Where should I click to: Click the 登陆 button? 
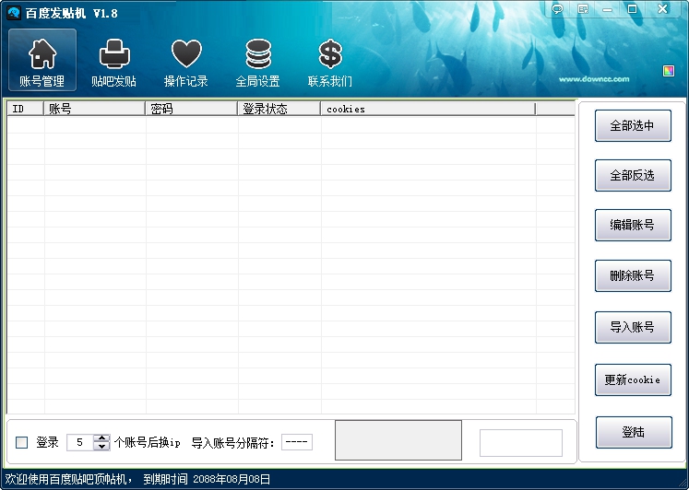point(634,433)
